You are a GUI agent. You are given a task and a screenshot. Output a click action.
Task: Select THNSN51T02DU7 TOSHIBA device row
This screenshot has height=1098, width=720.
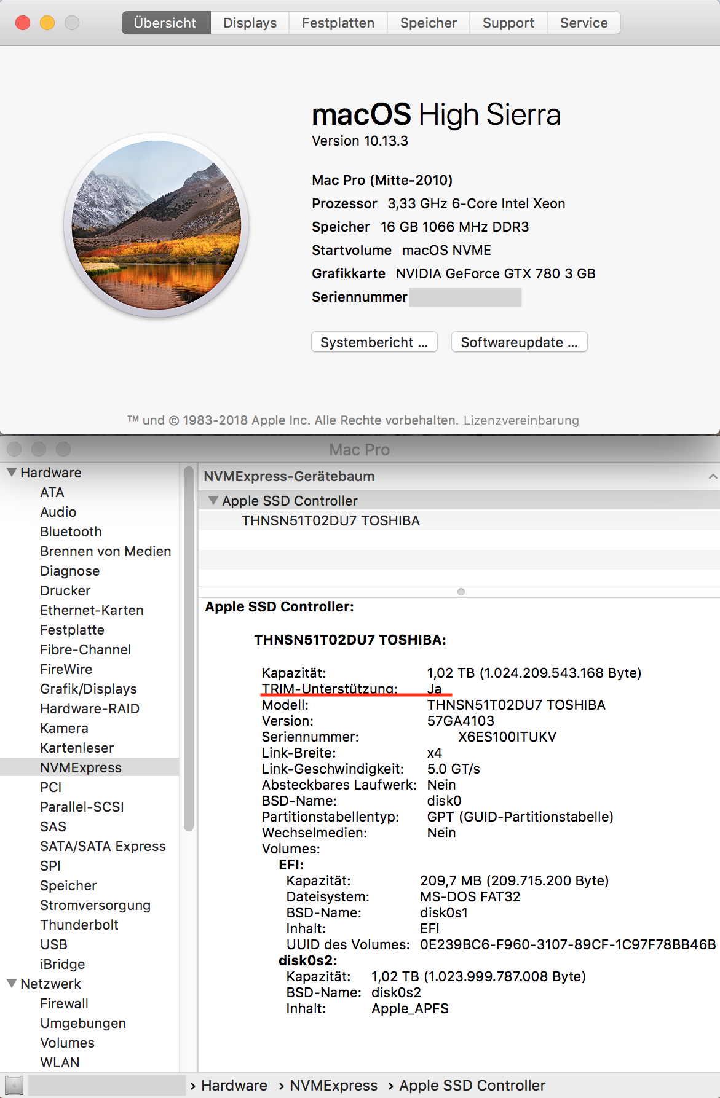(x=459, y=520)
